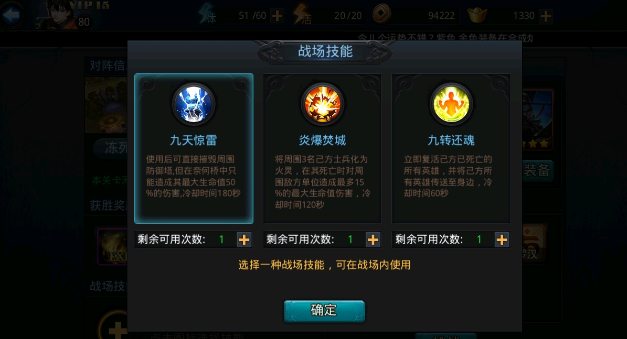Screen dimensions: 627x339
Task: Choose the 九转还魂 skill description card
Action: [451, 148]
